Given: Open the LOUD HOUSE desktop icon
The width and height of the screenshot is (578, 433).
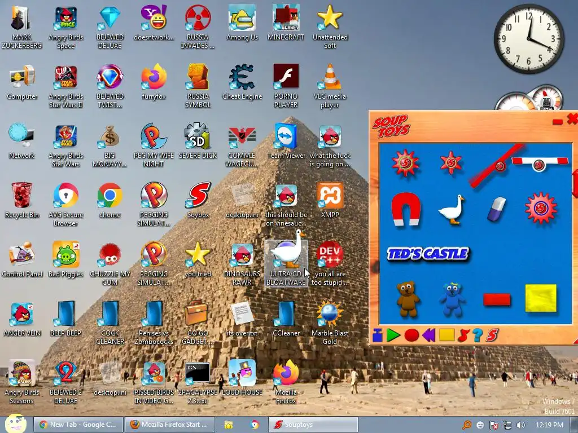Looking at the screenshot, I should tap(242, 378).
